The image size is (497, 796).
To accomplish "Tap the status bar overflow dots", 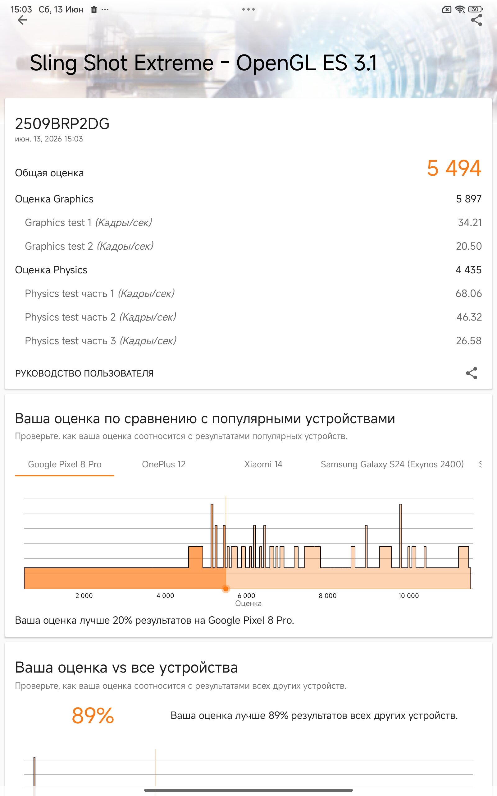I will coord(105,9).
